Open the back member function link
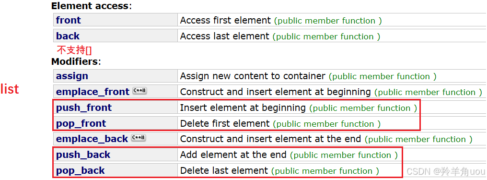 click(68, 36)
